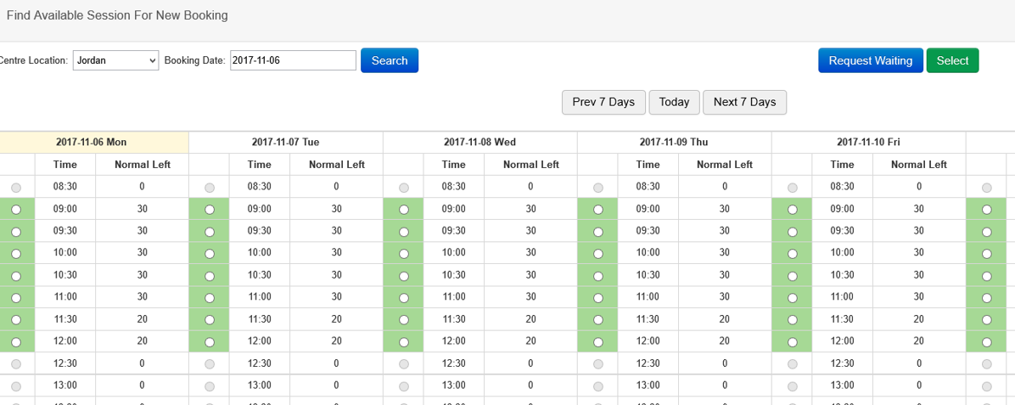This screenshot has height=405, width=1015.
Task: Select Thursday 2017-11-09 10:30 session radio
Action: tap(597, 275)
